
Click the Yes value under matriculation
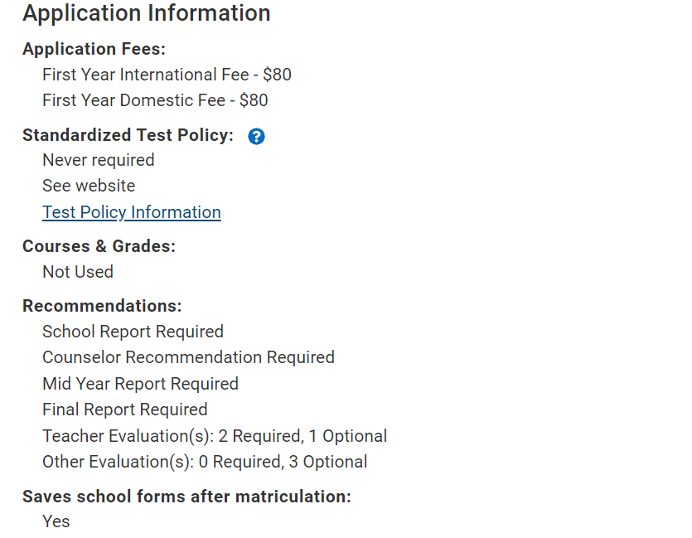click(56, 521)
